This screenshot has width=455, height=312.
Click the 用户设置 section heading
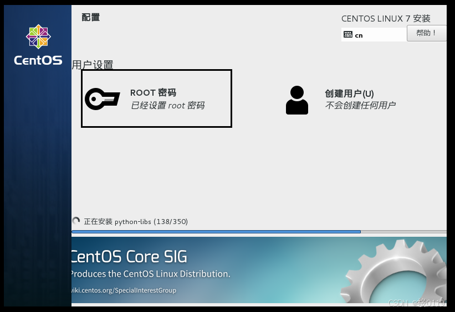click(x=93, y=65)
